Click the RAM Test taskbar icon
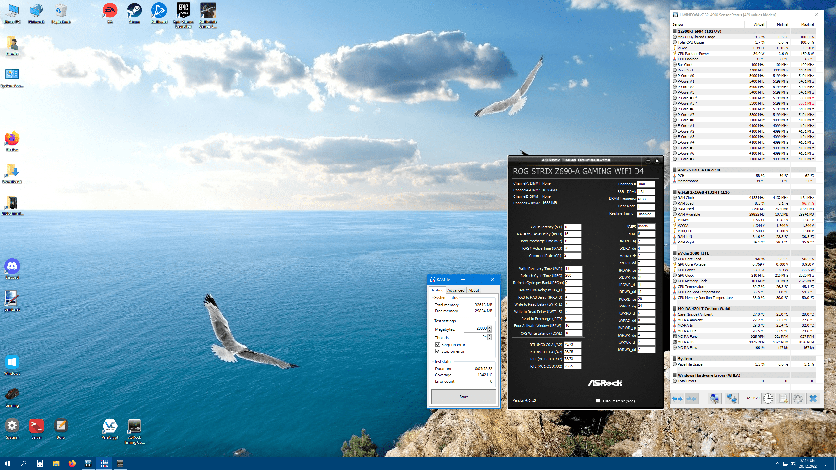The height and width of the screenshot is (470, 836). [x=104, y=463]
